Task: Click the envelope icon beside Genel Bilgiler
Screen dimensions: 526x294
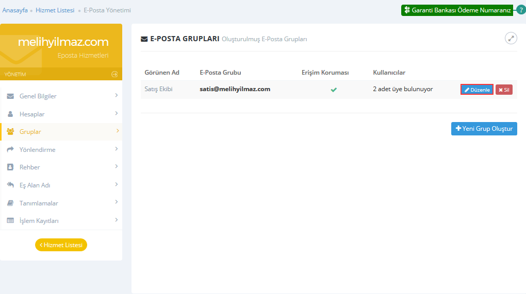Action: click(x=10, y=96)
